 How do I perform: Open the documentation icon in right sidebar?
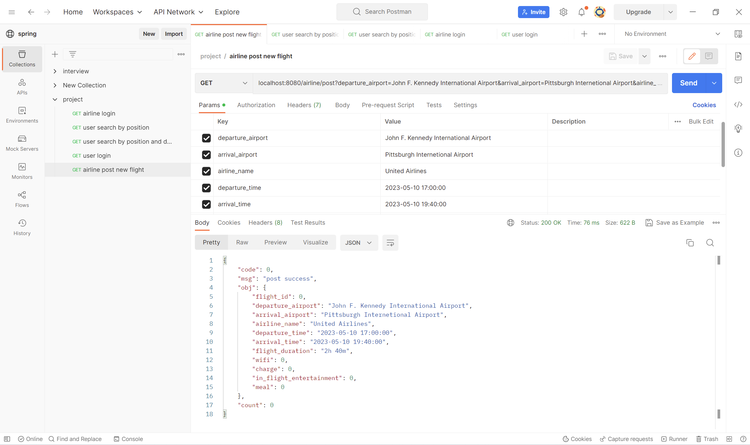[x=738, y=56]
